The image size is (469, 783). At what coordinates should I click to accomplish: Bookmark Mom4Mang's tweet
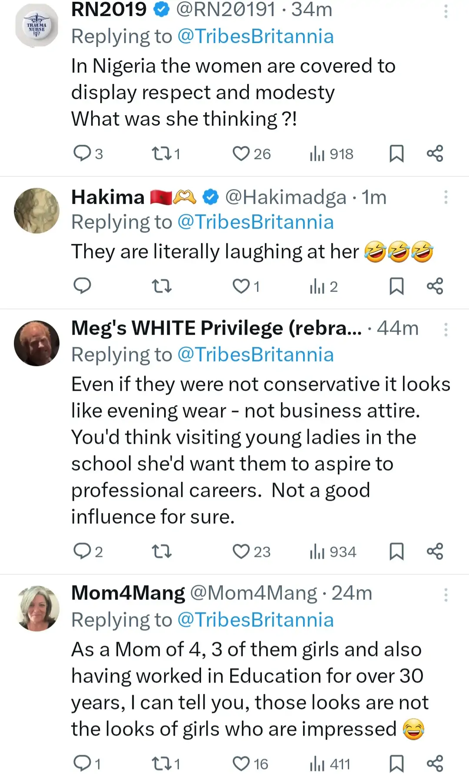[396, 763]
